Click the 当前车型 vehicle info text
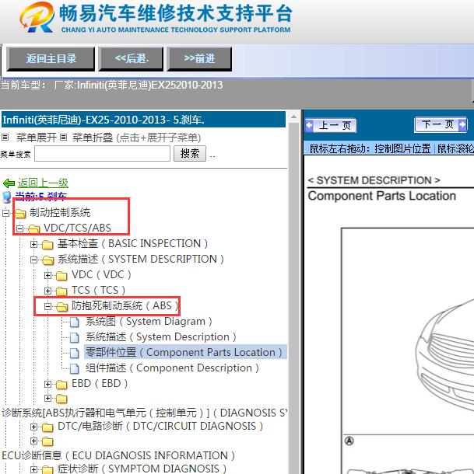This screenshot has height=474, width=474. click(112, 85)
